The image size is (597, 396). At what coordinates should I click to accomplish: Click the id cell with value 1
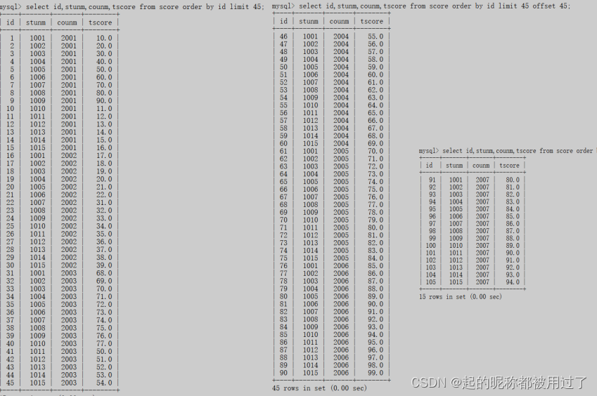pyautogui.click(x=12, y=38)
